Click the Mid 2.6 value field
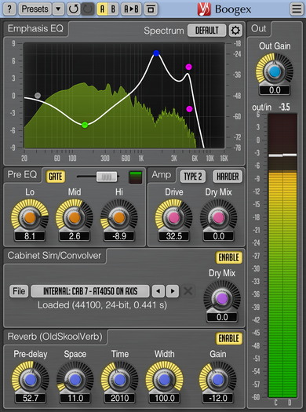Viewport: 306px width, 412px height. pos(75,236)
